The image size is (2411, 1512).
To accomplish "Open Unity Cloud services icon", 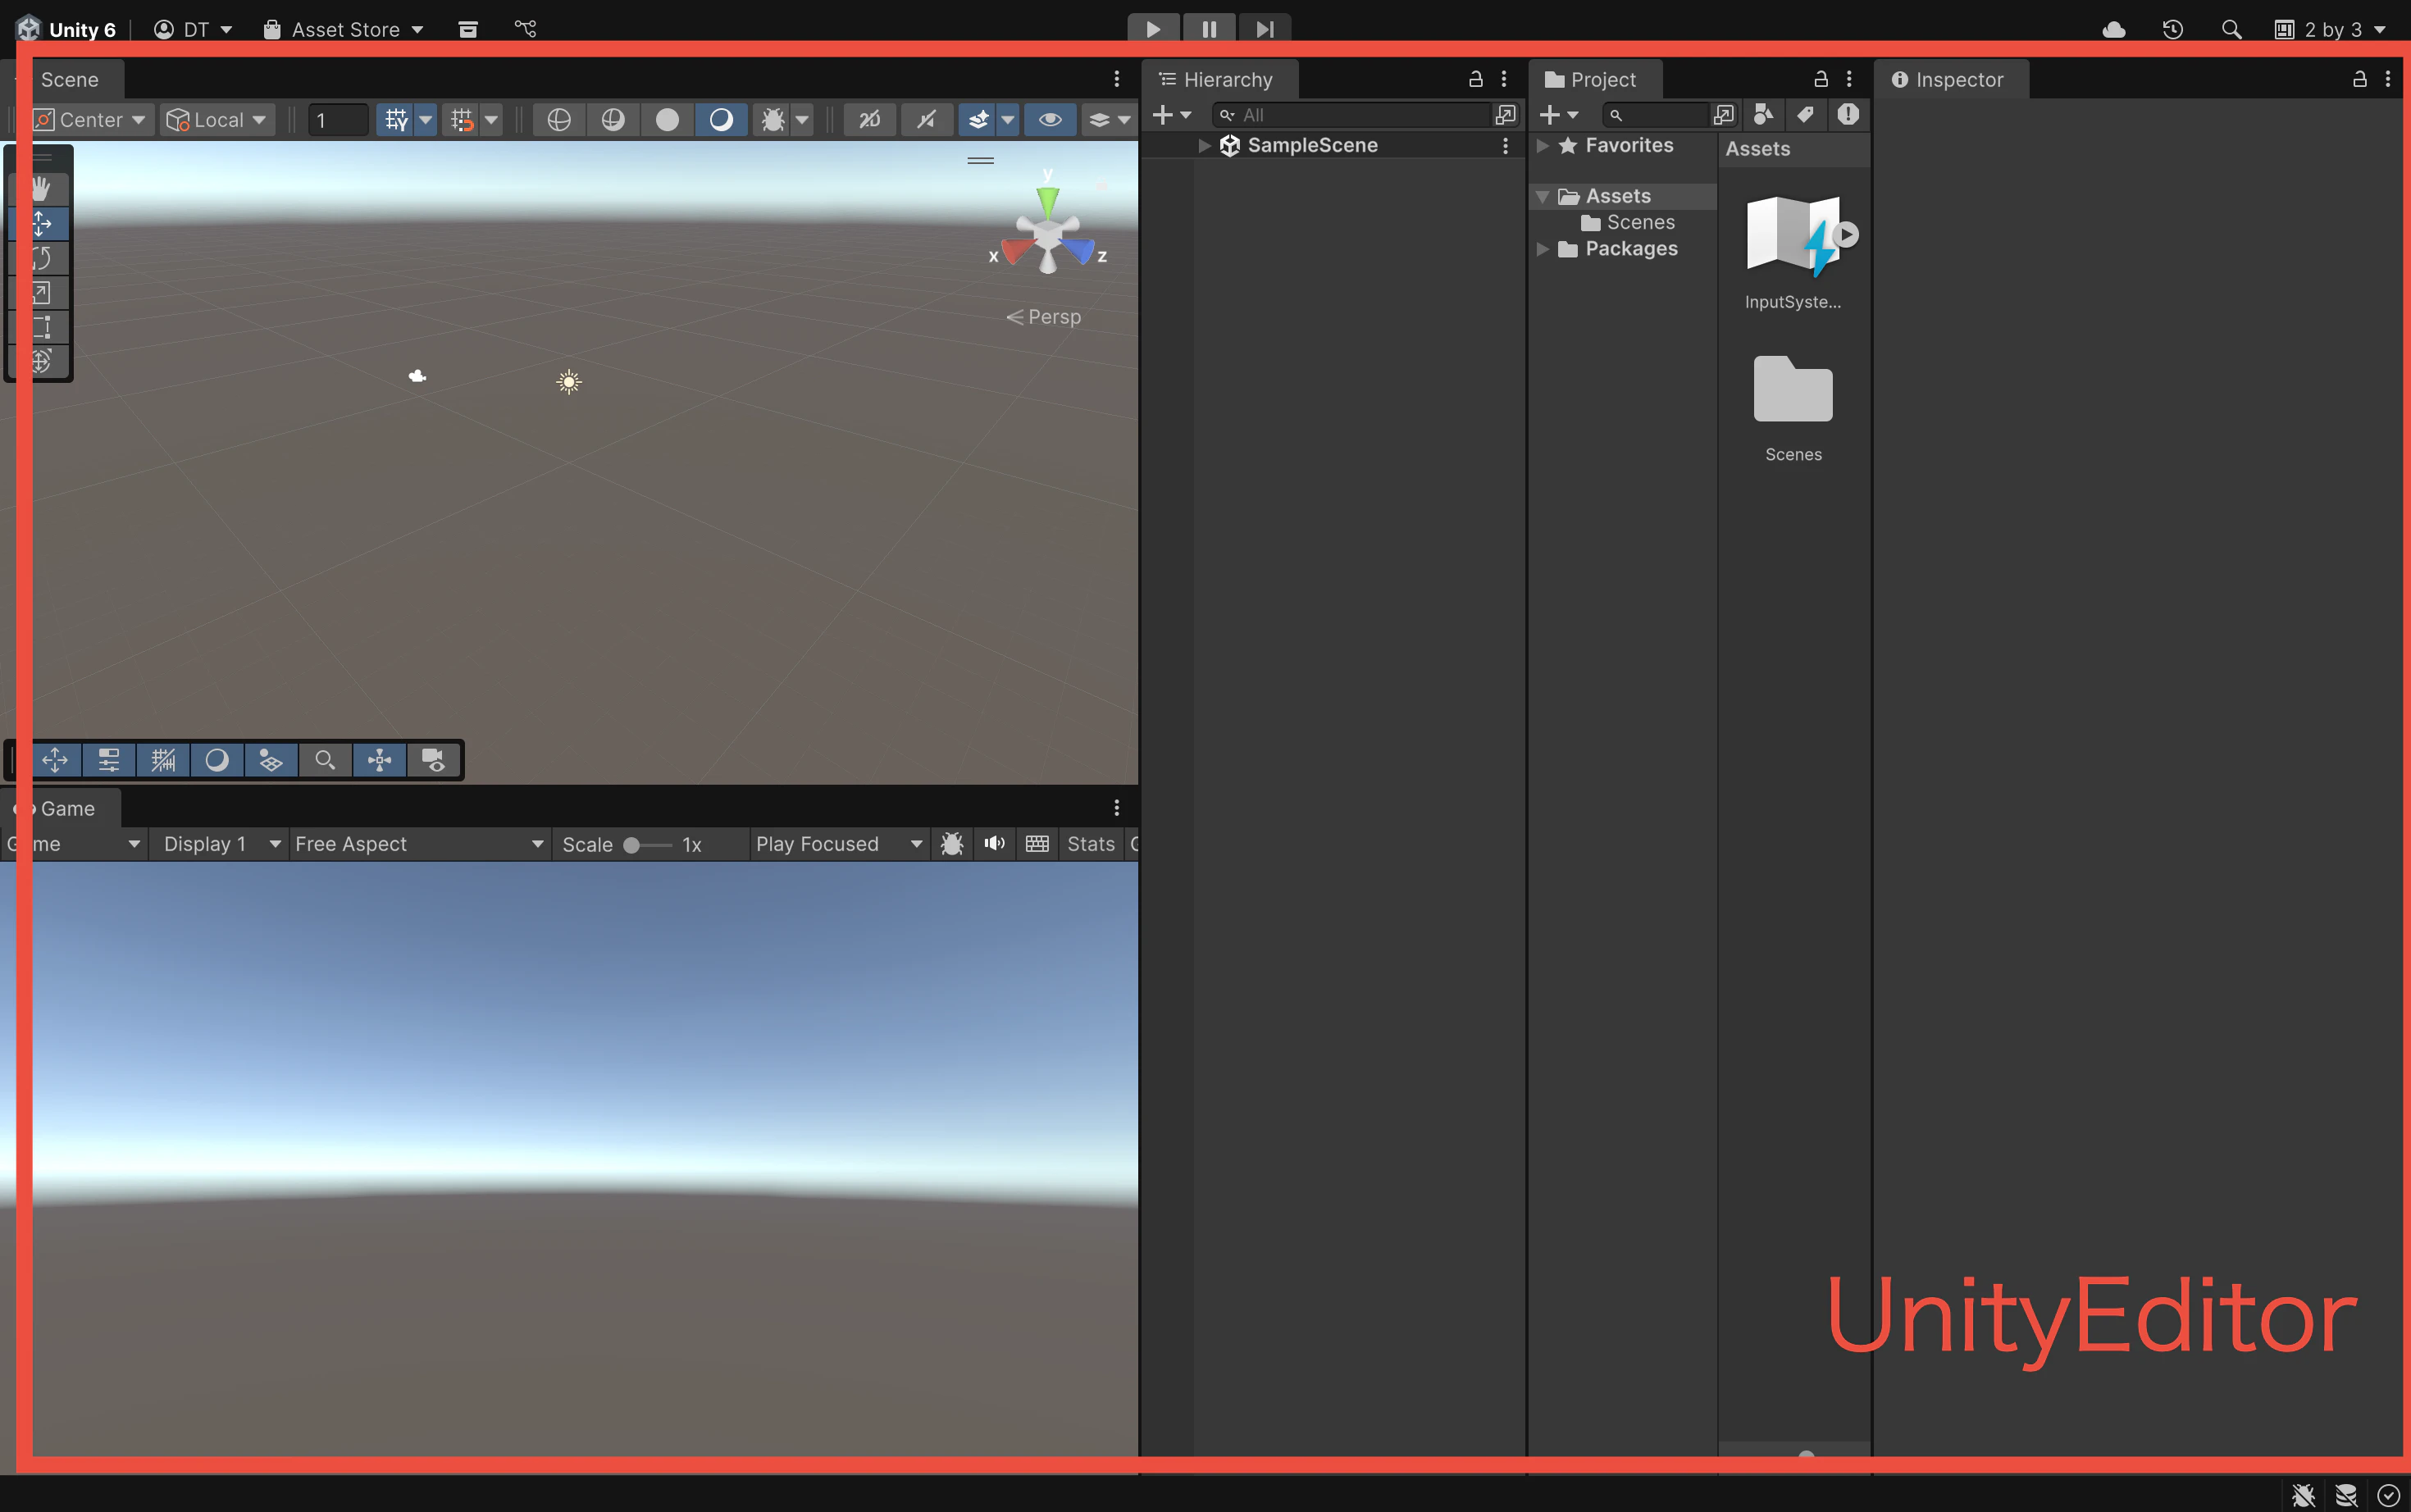I will pyautogui.click(x=2114, y=30).
